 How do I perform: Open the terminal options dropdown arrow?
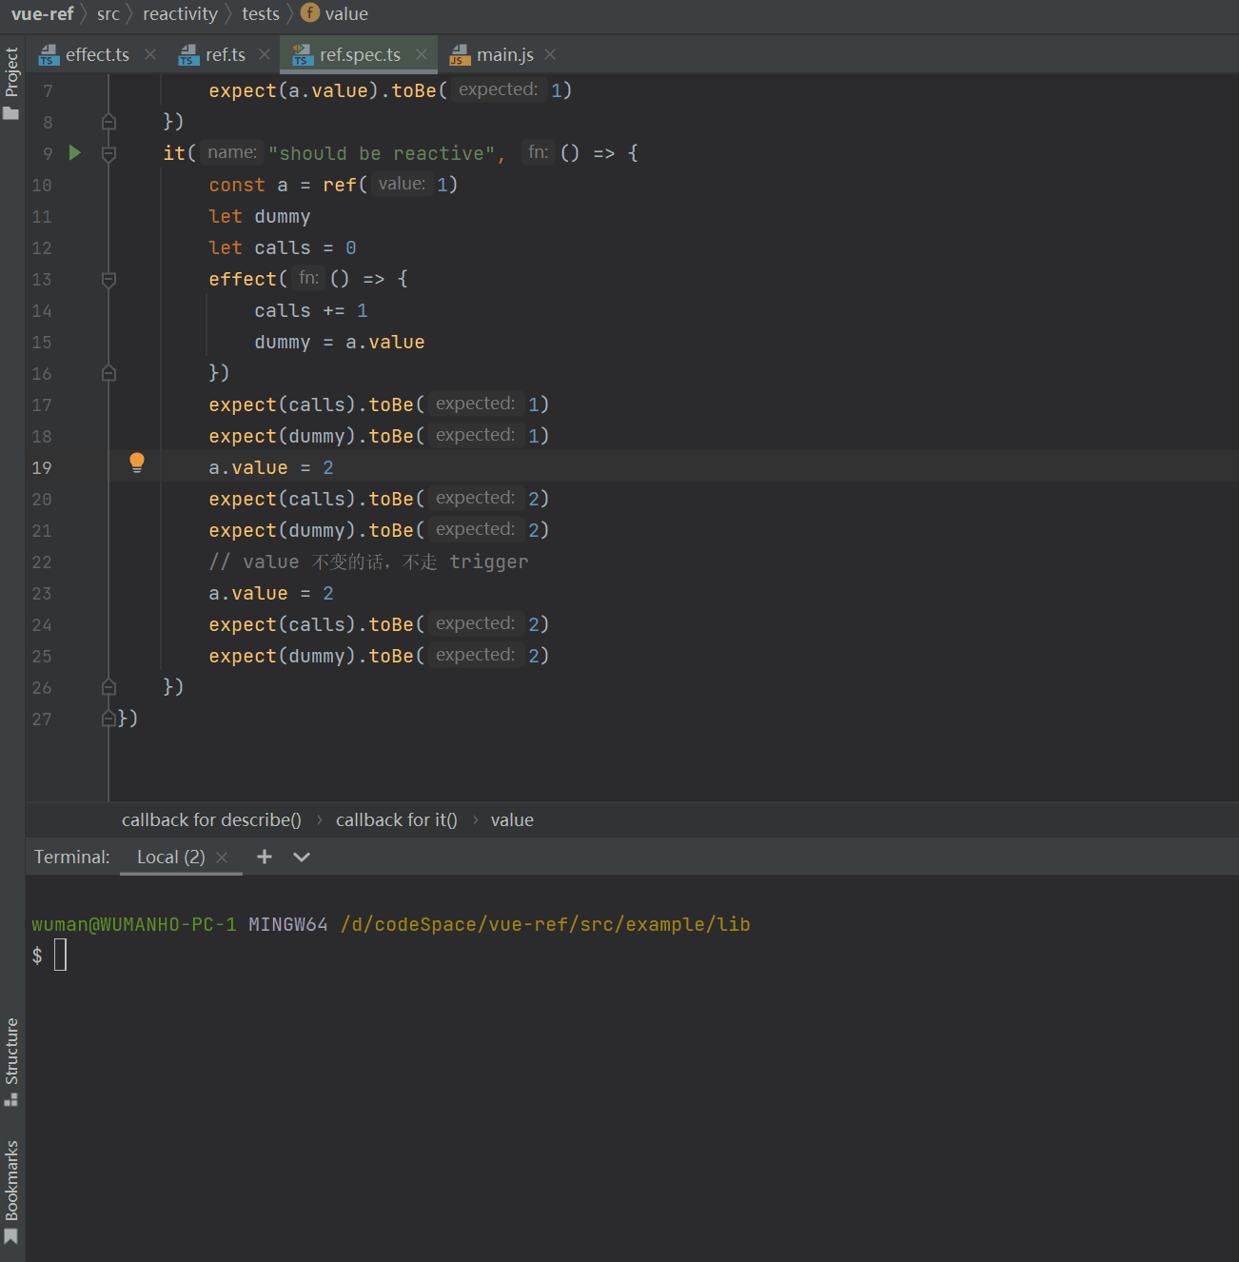302,858
